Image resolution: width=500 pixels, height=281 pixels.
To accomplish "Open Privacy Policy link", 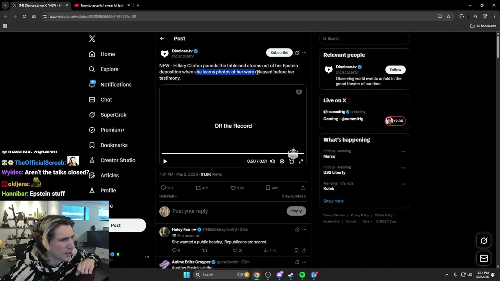I will tap(360, 215).
